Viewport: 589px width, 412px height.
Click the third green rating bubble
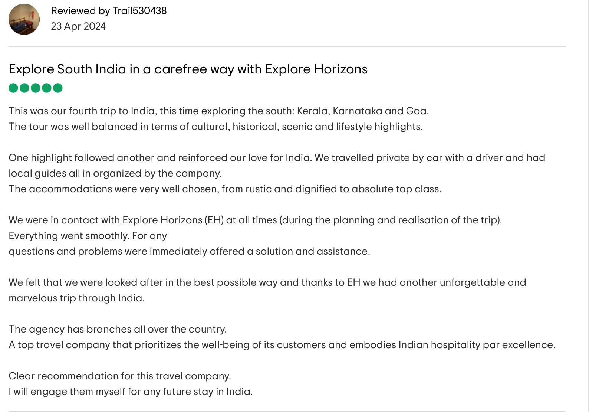[36, 88]
